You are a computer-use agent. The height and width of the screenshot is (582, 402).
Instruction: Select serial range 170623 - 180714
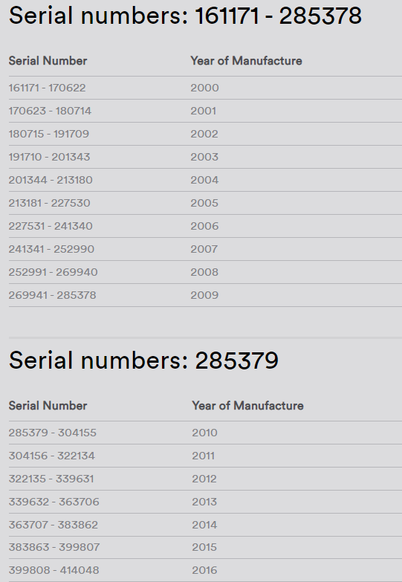click(x=50, y=111)
